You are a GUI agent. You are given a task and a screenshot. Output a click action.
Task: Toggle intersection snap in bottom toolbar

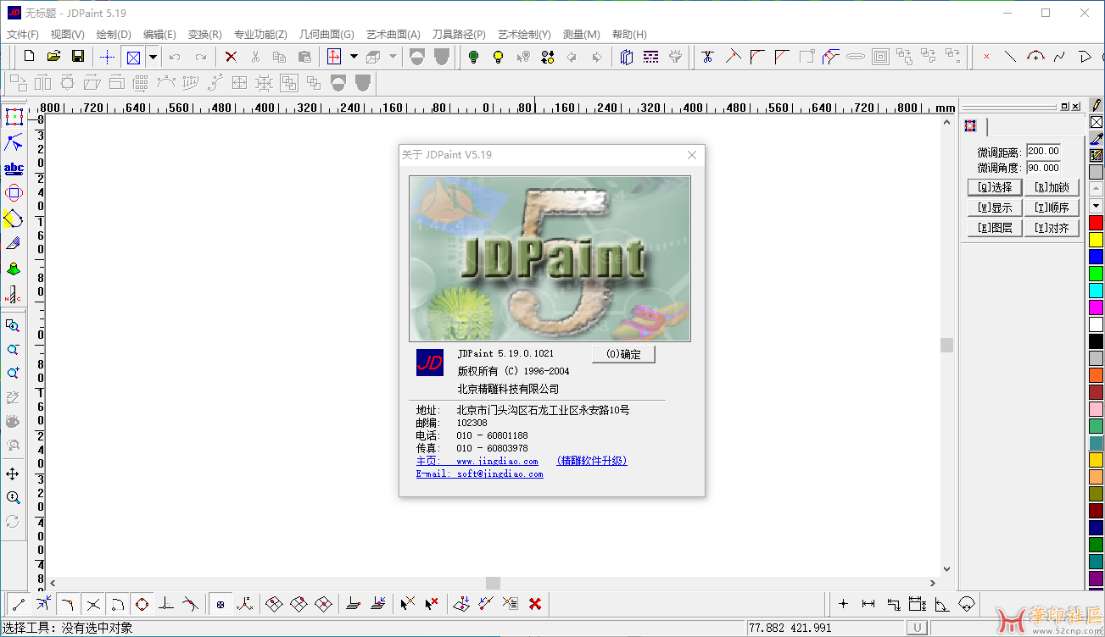[93, 604]
